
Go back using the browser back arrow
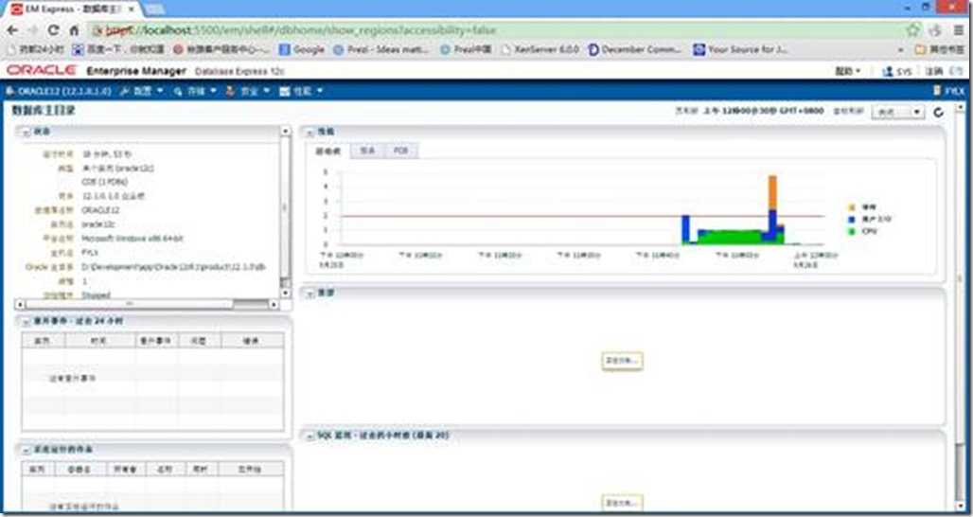coord(12,29)
